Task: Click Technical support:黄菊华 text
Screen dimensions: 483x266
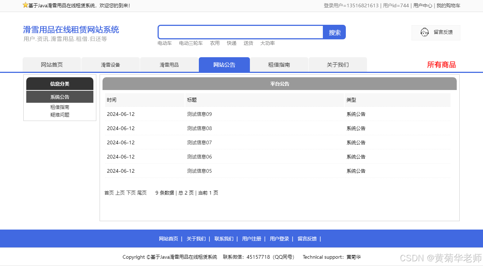Action: point(332,257)
